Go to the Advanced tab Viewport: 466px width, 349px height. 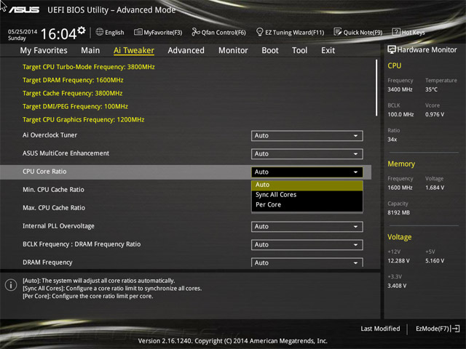click(x=186, y=50)
